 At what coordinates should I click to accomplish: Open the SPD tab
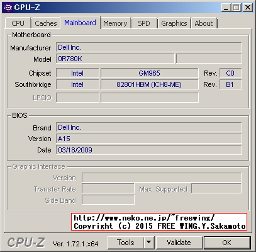tap(144, 23)
